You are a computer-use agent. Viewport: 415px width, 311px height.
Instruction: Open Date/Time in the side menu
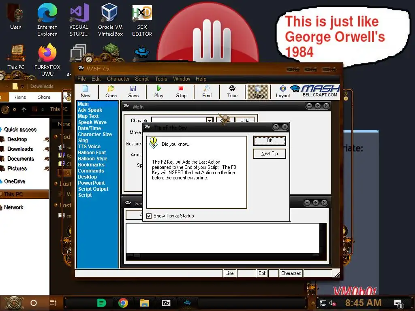[x=89, y=128]
